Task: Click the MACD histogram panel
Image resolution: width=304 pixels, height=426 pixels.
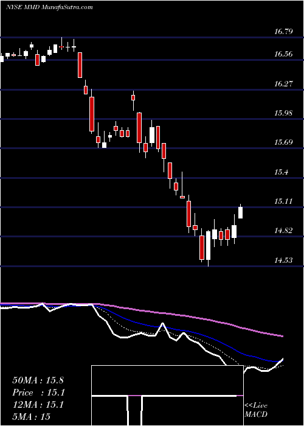Action: [x=167, y=396]
